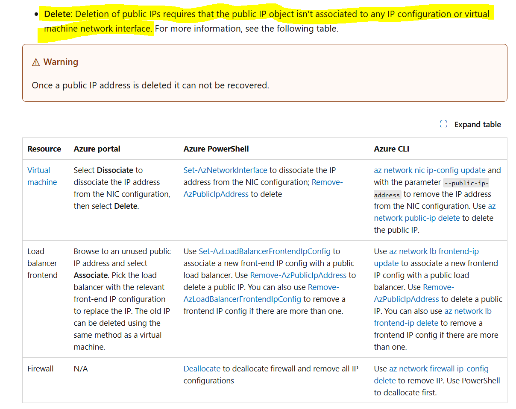
Task: Open the Set-AzNetworkInterface link
Action: click(x=225, y=170)
